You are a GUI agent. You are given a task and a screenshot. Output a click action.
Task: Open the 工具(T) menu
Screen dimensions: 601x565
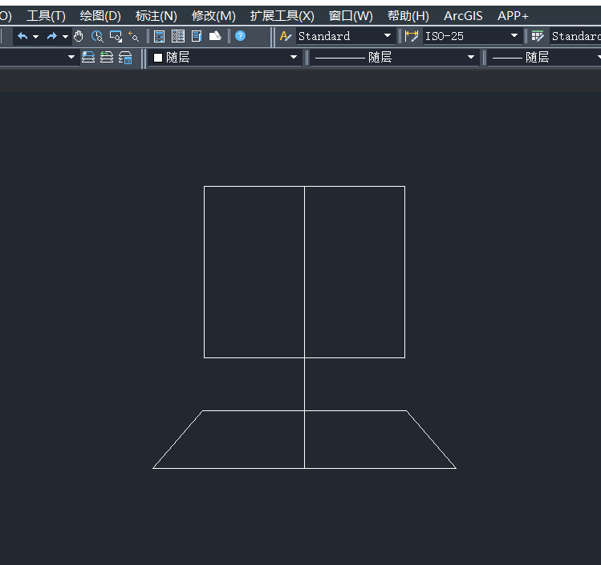coord(46,16)
